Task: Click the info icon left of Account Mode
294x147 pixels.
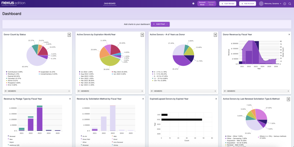Action: coord(193,3)
